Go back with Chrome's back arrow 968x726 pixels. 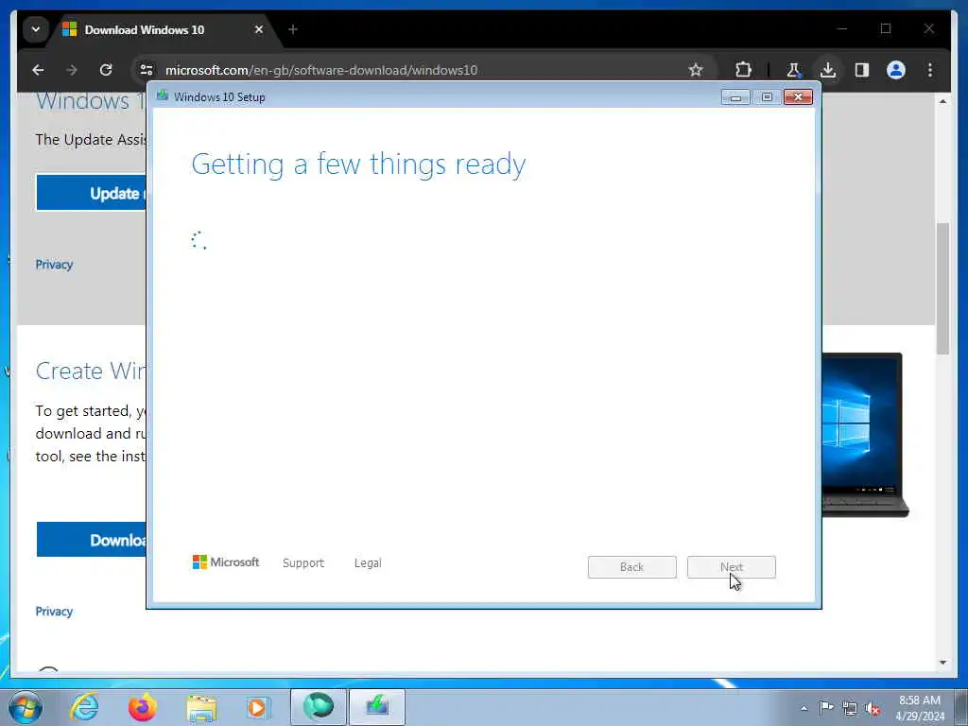click(38, 70)
